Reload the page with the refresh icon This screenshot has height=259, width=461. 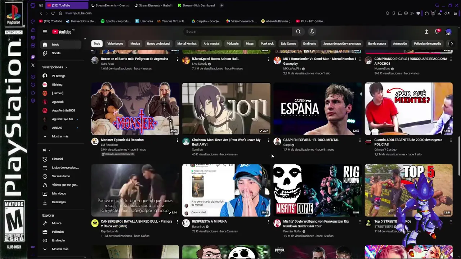(x=53, y=13)
